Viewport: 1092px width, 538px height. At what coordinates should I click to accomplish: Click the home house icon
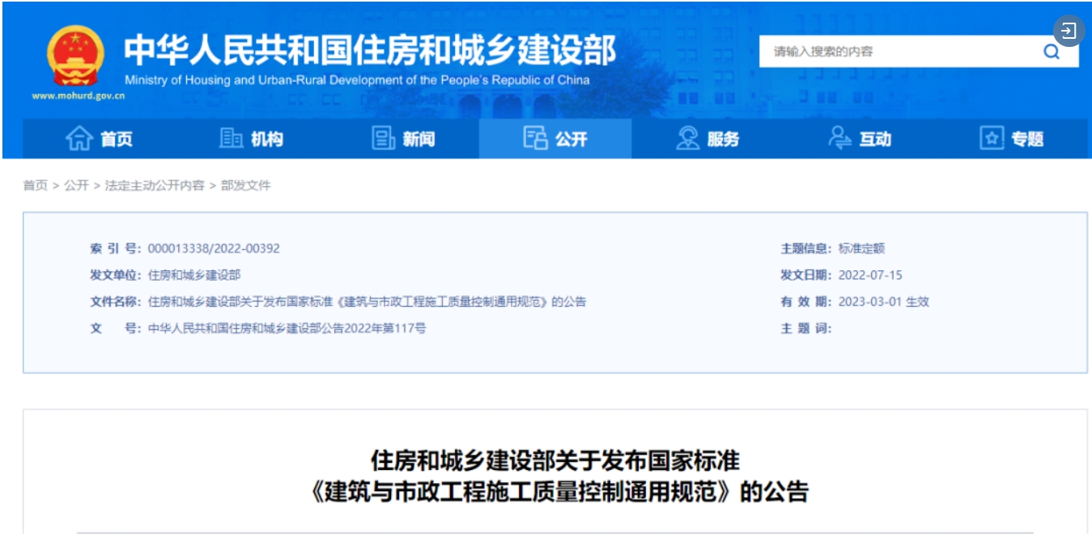(79, 138)
